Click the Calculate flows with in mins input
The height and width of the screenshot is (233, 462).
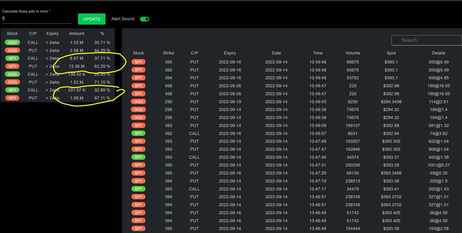[37, 18]
